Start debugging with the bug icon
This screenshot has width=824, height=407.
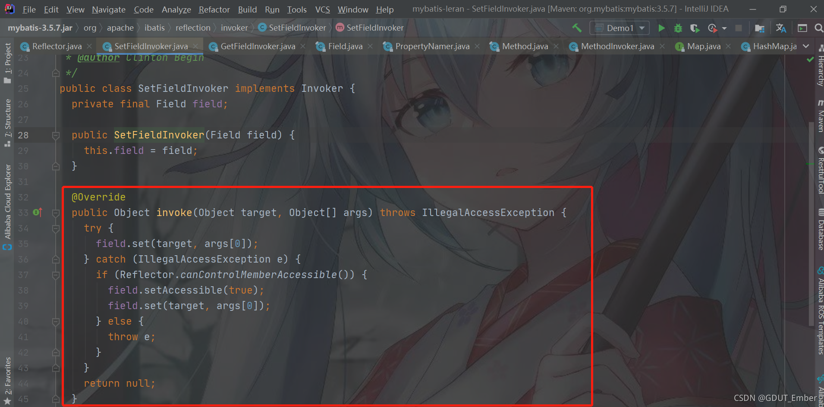678,28
